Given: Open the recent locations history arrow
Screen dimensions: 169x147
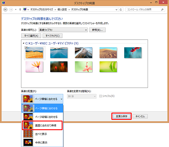Looking at the screenshot, I should [x=16, y=9].
